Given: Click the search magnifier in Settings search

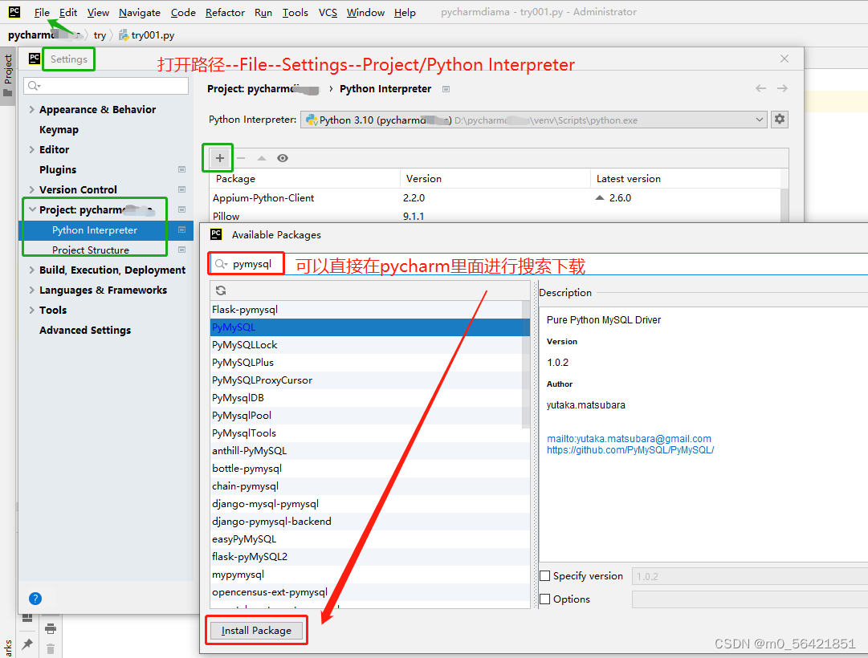Looking at the screenshot, I should [x=34, y=86].
